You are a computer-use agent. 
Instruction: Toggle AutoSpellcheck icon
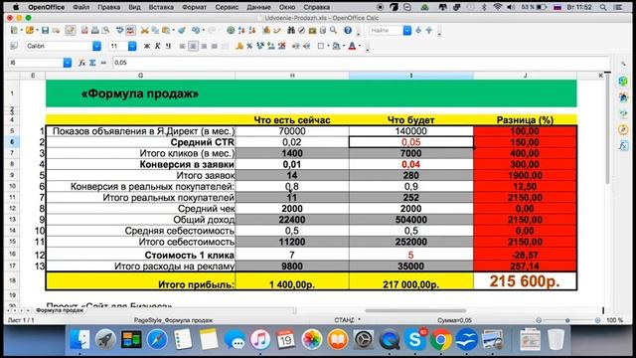[x=130, y=31]
